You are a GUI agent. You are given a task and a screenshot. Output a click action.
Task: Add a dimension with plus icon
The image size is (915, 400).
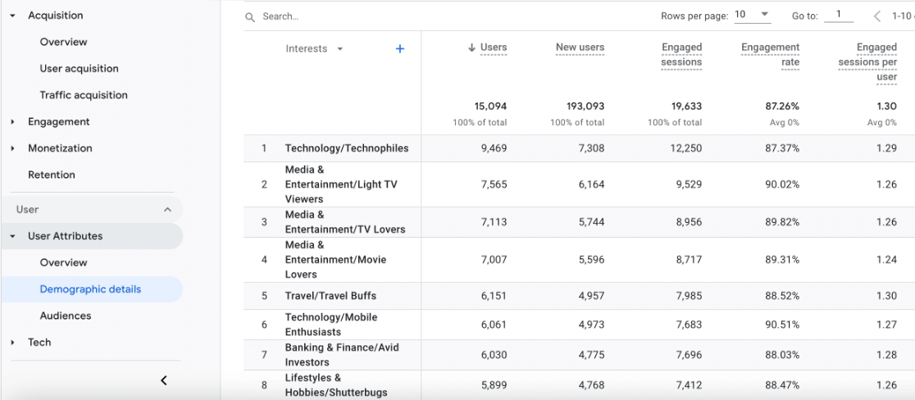point(400,49)
